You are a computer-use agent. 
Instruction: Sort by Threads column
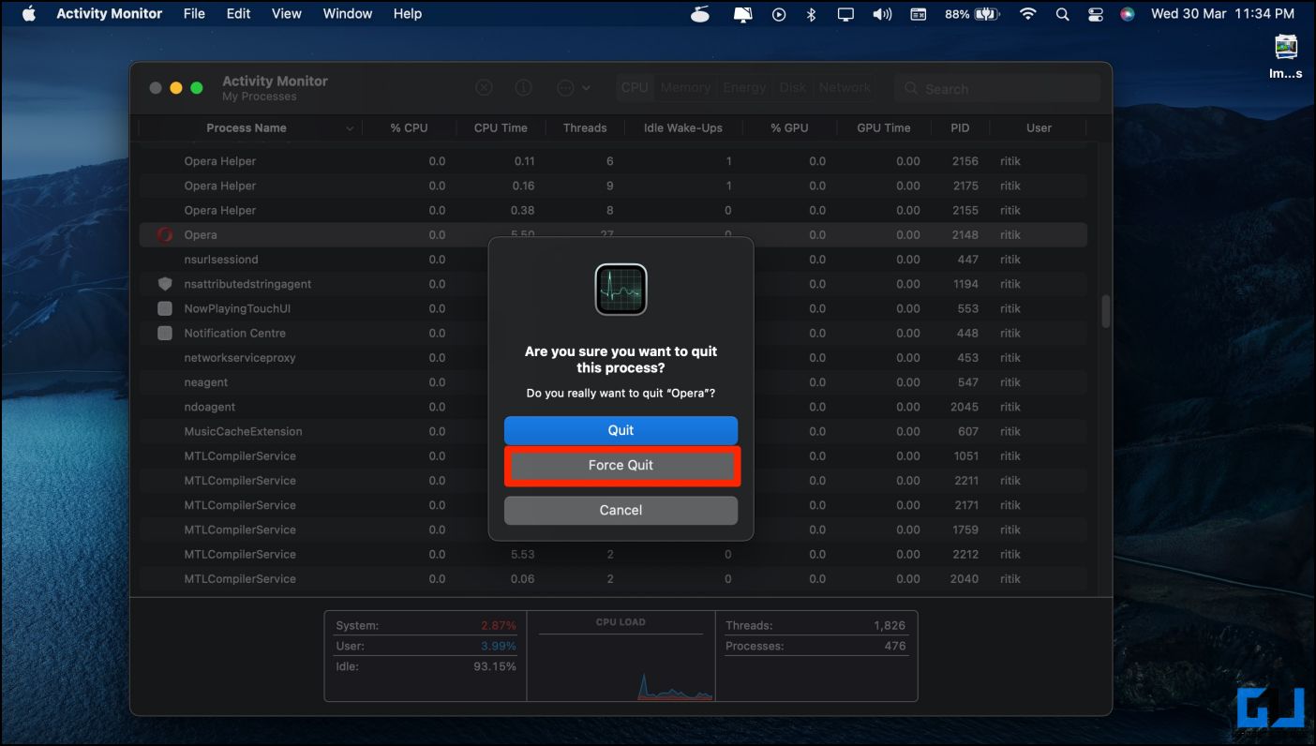point(585,127)
